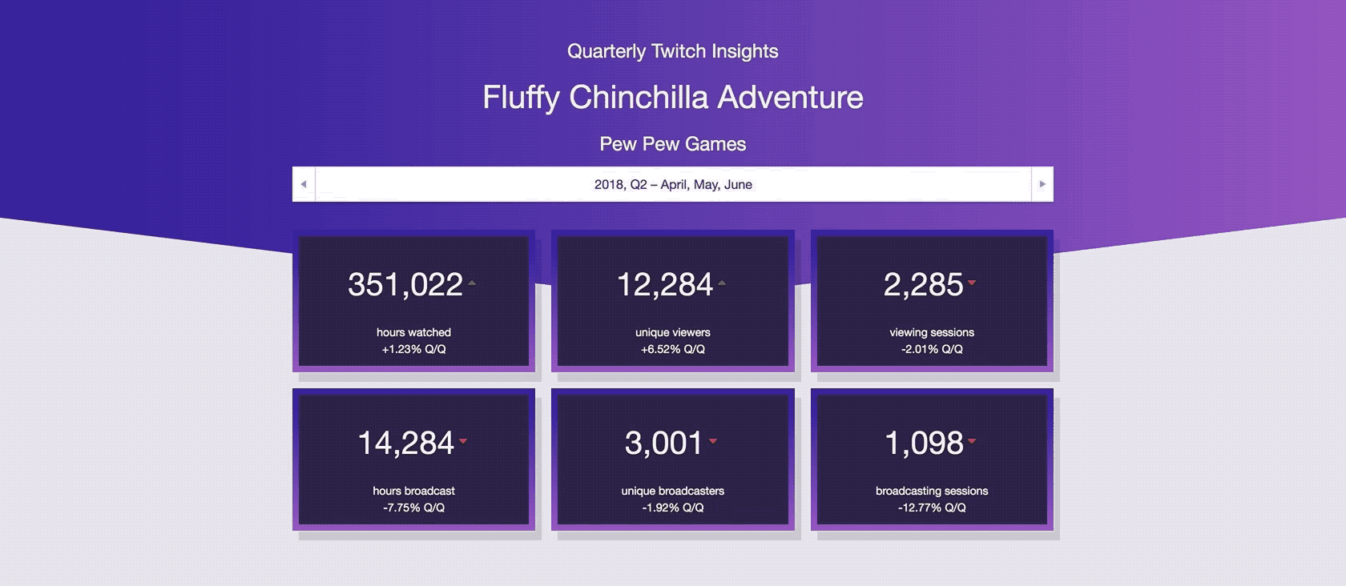The image size is (1346, 586).
Task: Click the up arrow beside 12,284
Action: click(x=722, y=283)
